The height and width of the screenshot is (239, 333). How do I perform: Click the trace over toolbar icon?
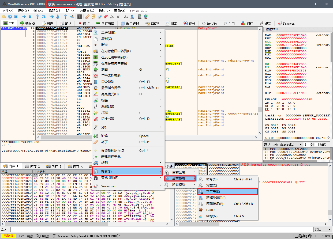(x=58, y=16)
